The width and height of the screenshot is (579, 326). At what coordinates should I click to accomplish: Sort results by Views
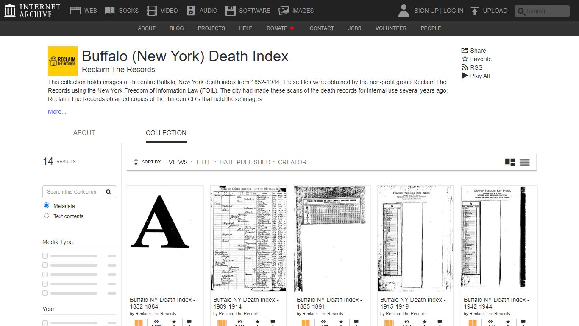(178, 162)
